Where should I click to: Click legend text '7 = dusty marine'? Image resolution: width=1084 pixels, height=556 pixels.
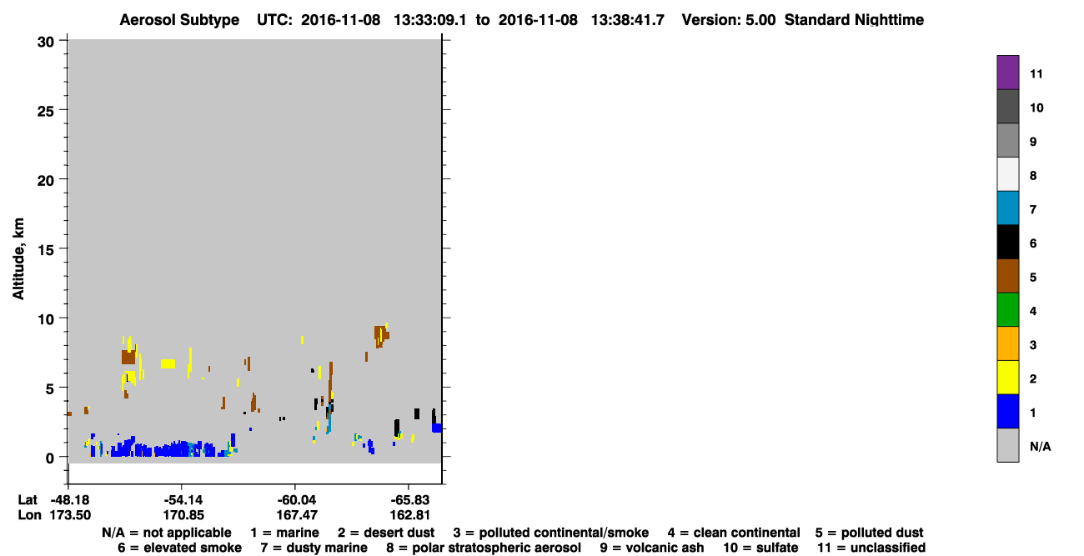pos(314,548)
